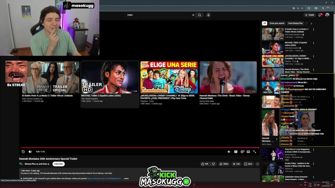Click progress bar scrubber dot at end
This screenshot has height=188, width=335.
pos(258,148)
